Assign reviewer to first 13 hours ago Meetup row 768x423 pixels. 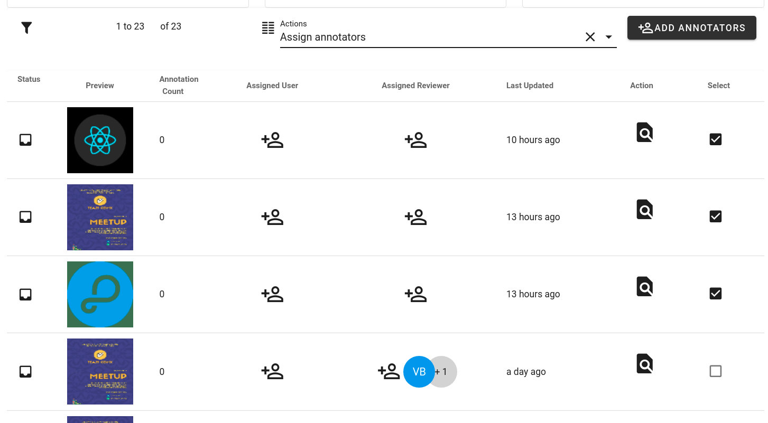coord(415,217)
